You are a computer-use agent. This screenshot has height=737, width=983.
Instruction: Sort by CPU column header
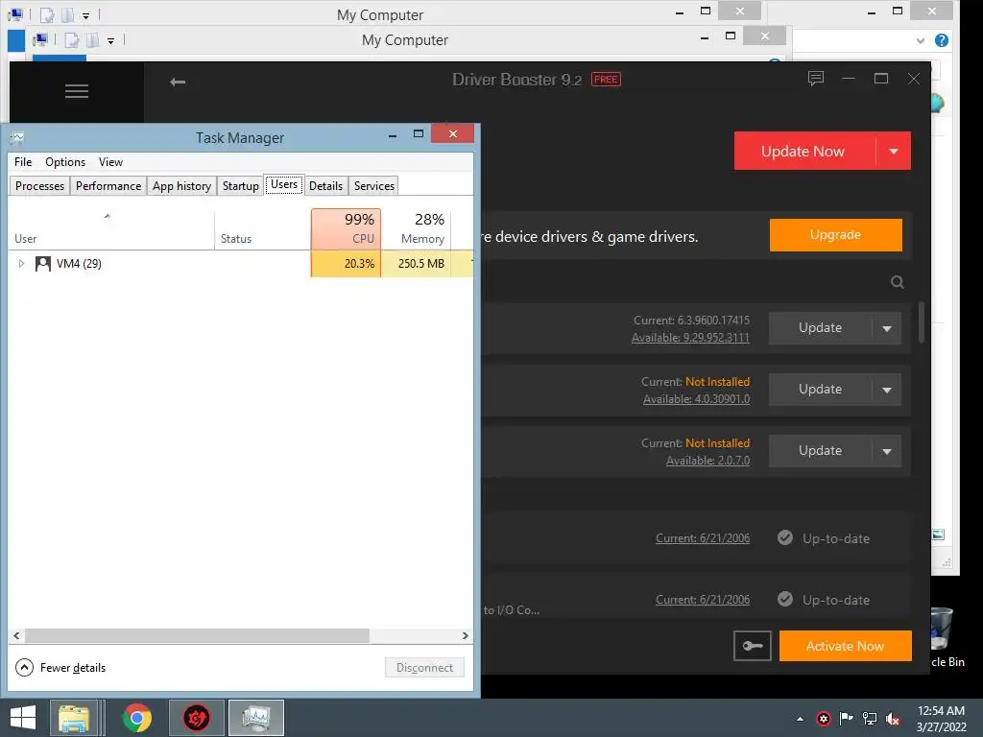(x=346, y=228)
